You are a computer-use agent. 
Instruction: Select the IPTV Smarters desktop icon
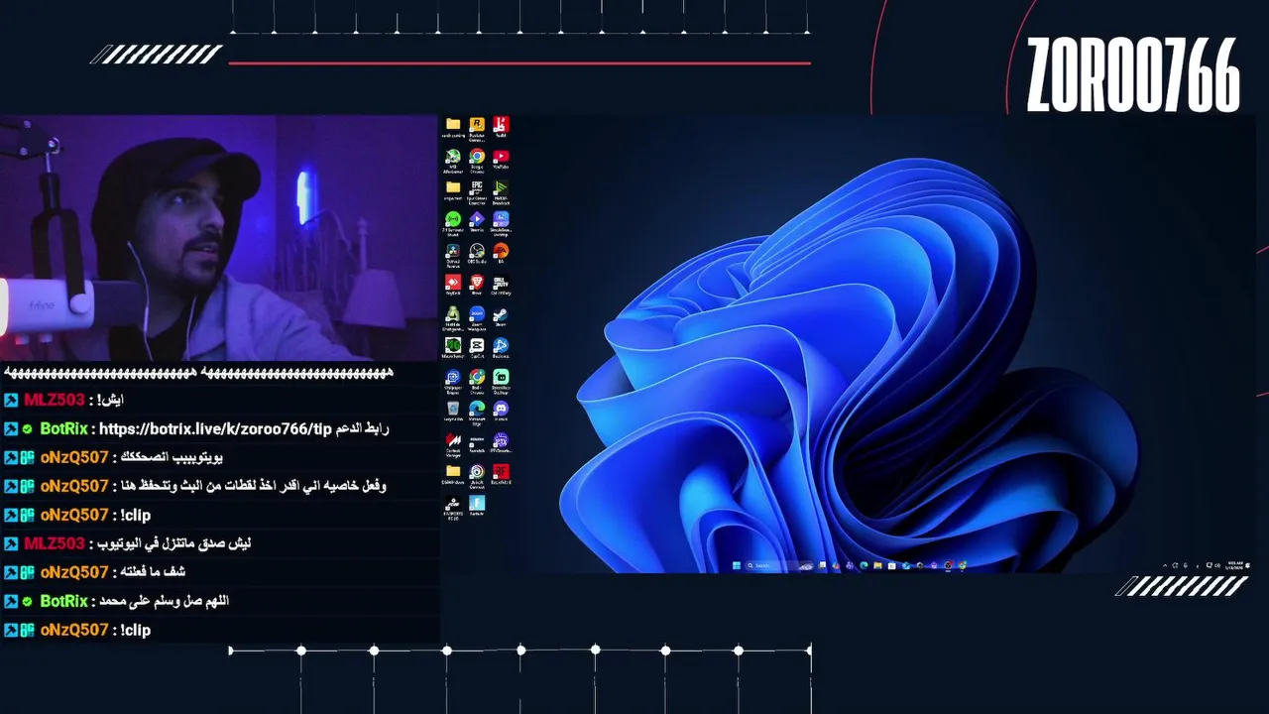click(x=501, y=443)
